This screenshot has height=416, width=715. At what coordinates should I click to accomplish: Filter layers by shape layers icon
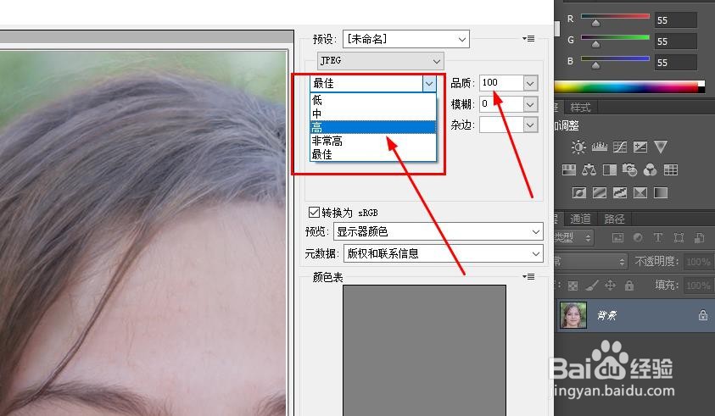coord(679,237)
